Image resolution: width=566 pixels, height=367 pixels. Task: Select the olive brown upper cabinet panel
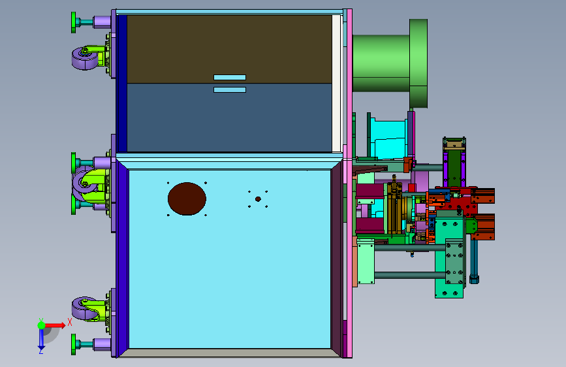(x=229, y=49)
